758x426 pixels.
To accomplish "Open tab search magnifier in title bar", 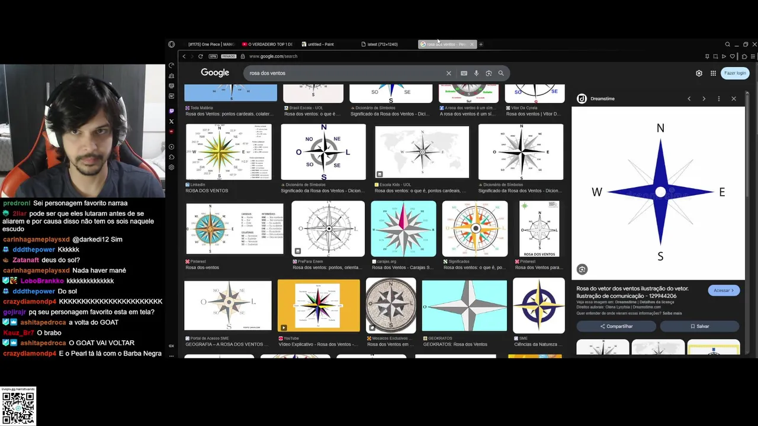I will coord(728,44).
